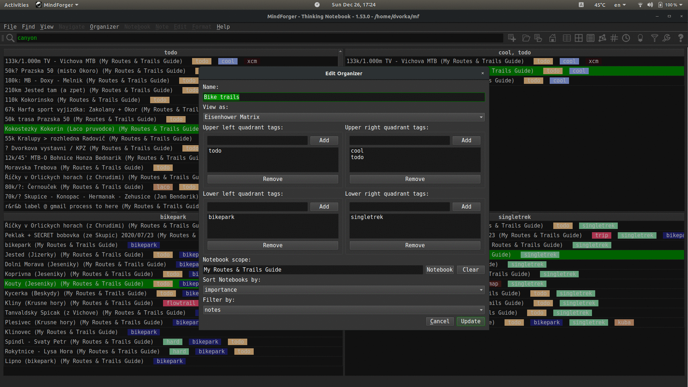Open Activities overview
This screenshot has height=387, width=688.
[16, 5]
